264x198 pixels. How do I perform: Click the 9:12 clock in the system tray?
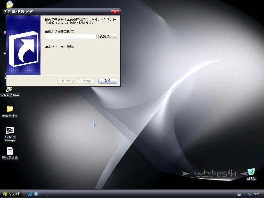click(257, 194)
